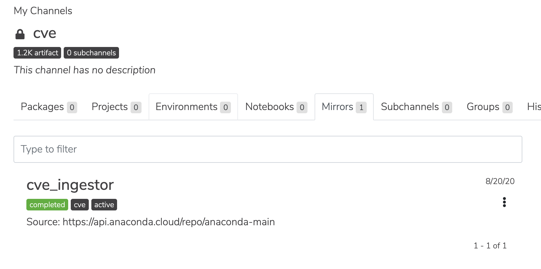Open the three-dot menu for cve_ingestor
541x269 pixels.
504,202
